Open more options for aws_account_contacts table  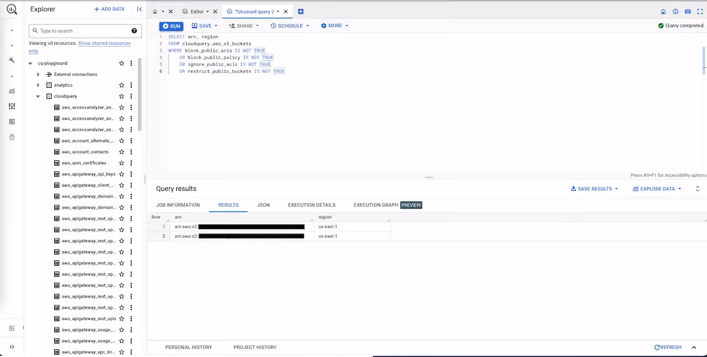point(131,152)
